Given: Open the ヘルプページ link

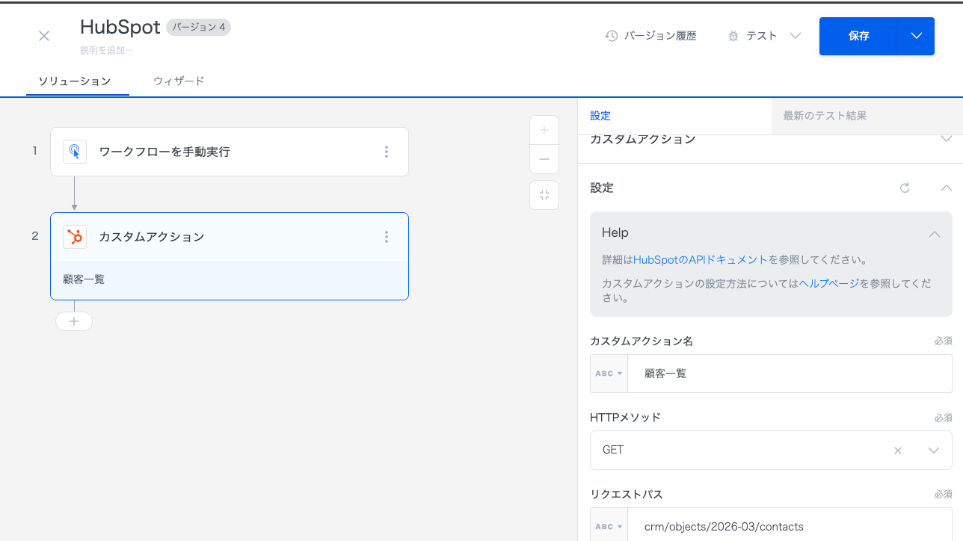Looking at the screenshot, I should click(x=829, y=284).
